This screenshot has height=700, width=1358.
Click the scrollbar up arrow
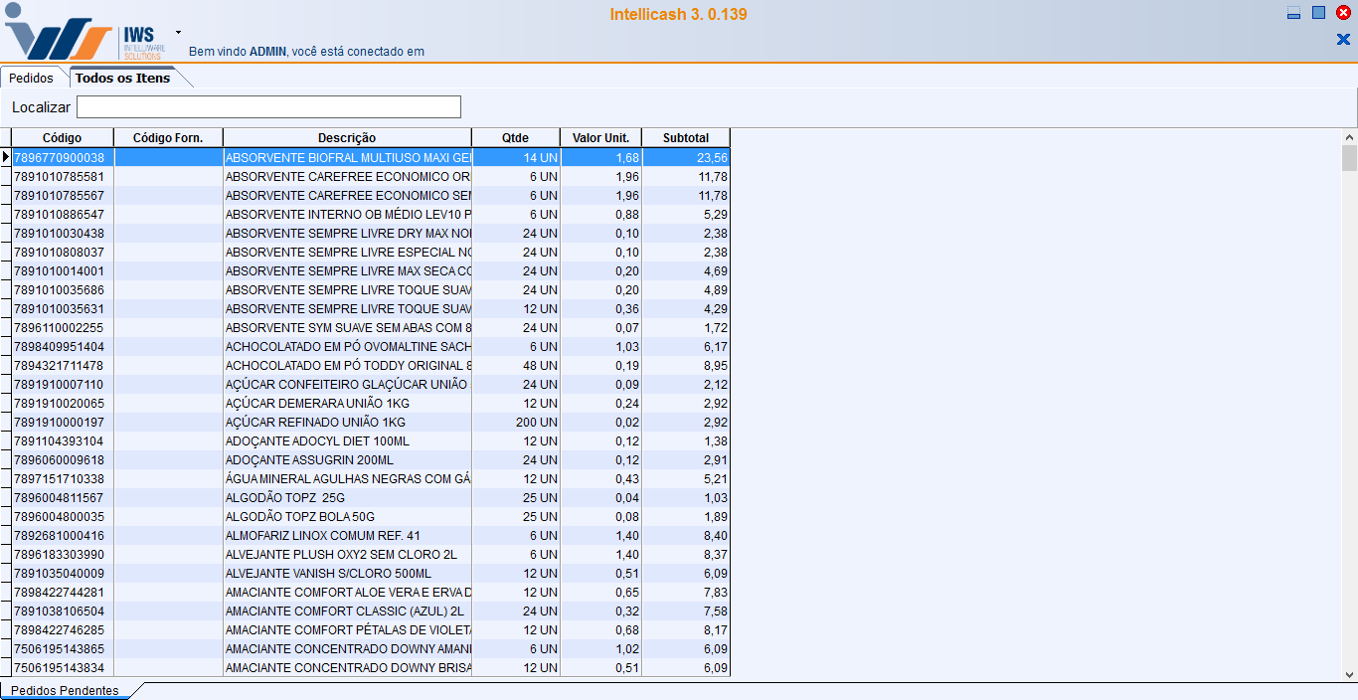point(1349,137)
